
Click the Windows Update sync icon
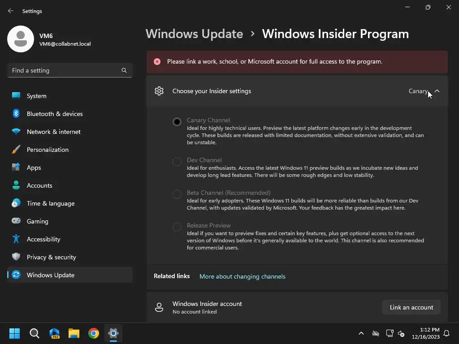pos(16,275)
